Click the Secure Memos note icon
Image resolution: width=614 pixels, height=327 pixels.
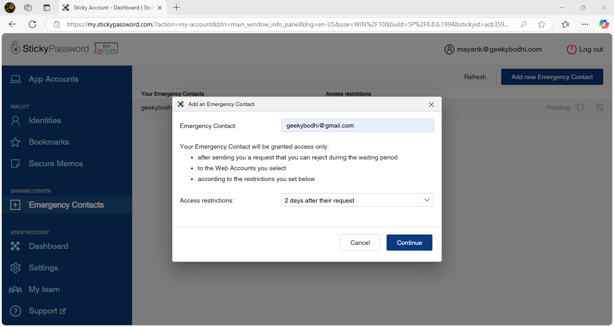coord(15,163)
